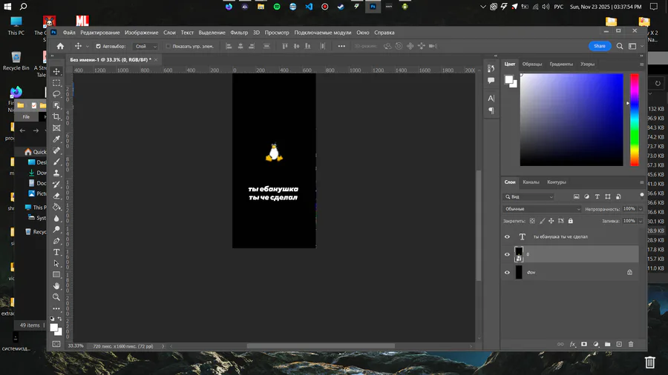
Task: Click the Home icon in options bar
Action: tap(61, 46)
